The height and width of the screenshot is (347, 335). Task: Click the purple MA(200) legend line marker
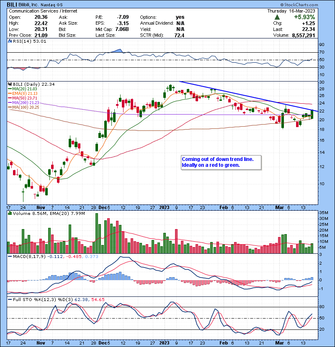pyautogui.click(x=10, y=103)
